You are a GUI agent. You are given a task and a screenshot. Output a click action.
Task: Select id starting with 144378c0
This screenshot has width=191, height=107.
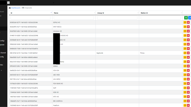tap(24, 97)
